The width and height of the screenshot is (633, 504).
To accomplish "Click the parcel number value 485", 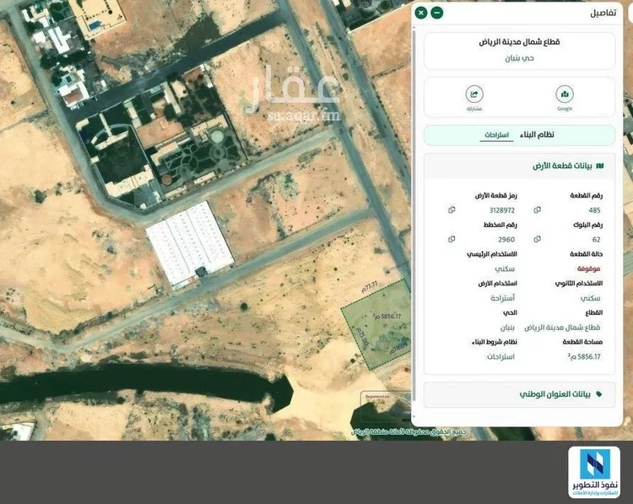I will tap(594, 210).
